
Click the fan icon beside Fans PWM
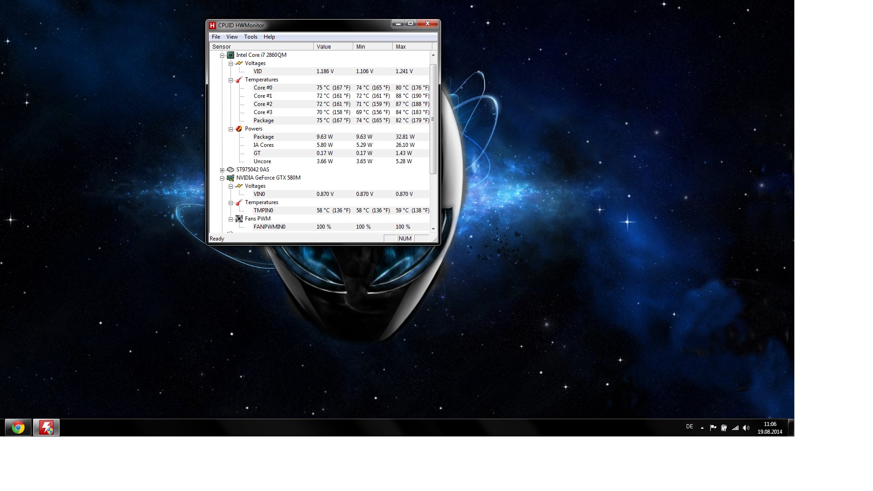(x=239, y=219)
